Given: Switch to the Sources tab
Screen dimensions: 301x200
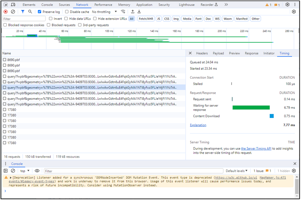Looking at the screenshot, I should point(64,5).
